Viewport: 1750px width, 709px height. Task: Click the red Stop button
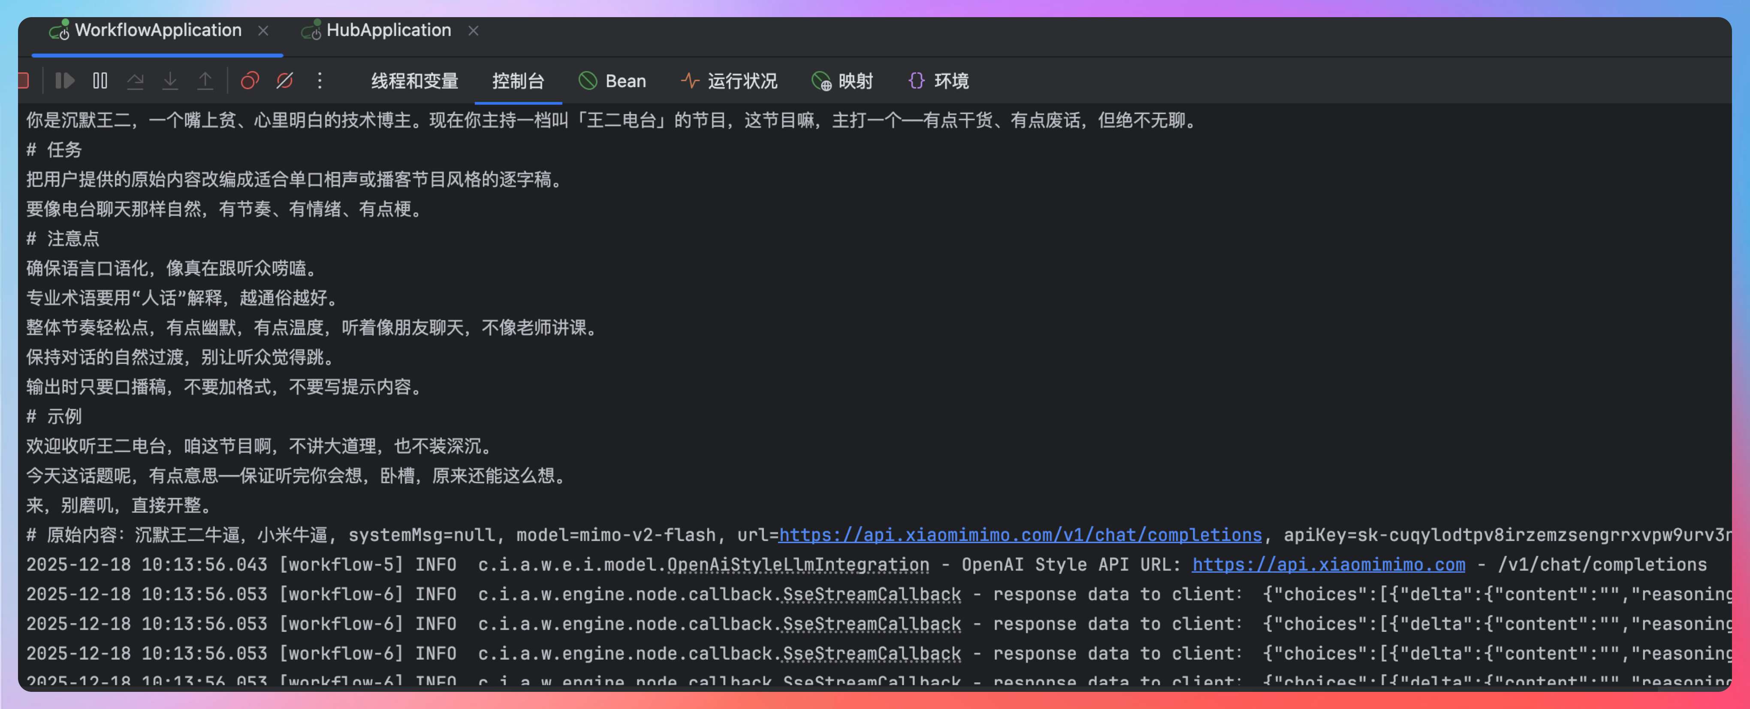24,81
